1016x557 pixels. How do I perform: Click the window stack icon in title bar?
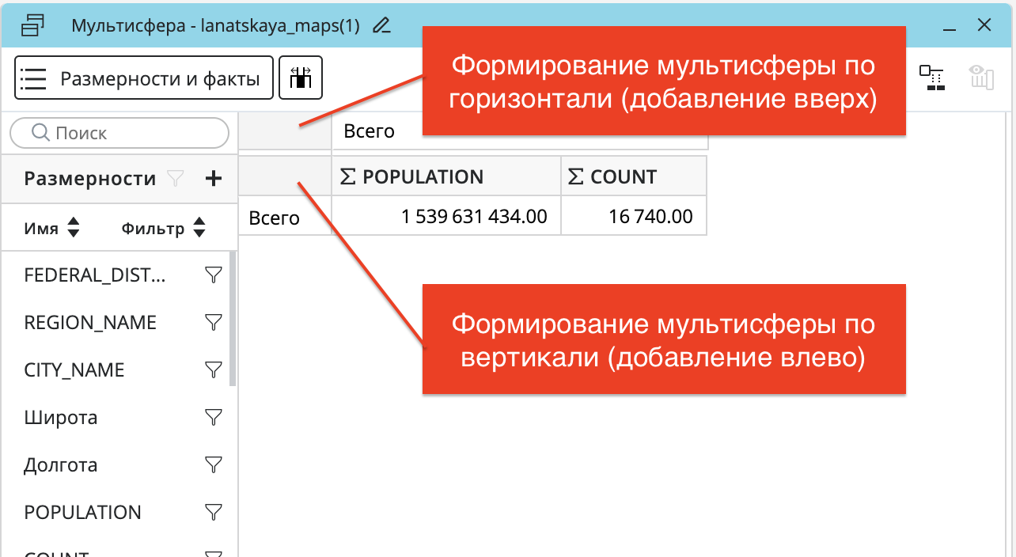33,25
